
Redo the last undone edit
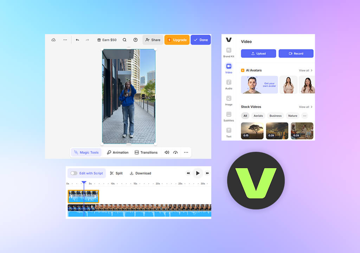(x=87, y=40)
